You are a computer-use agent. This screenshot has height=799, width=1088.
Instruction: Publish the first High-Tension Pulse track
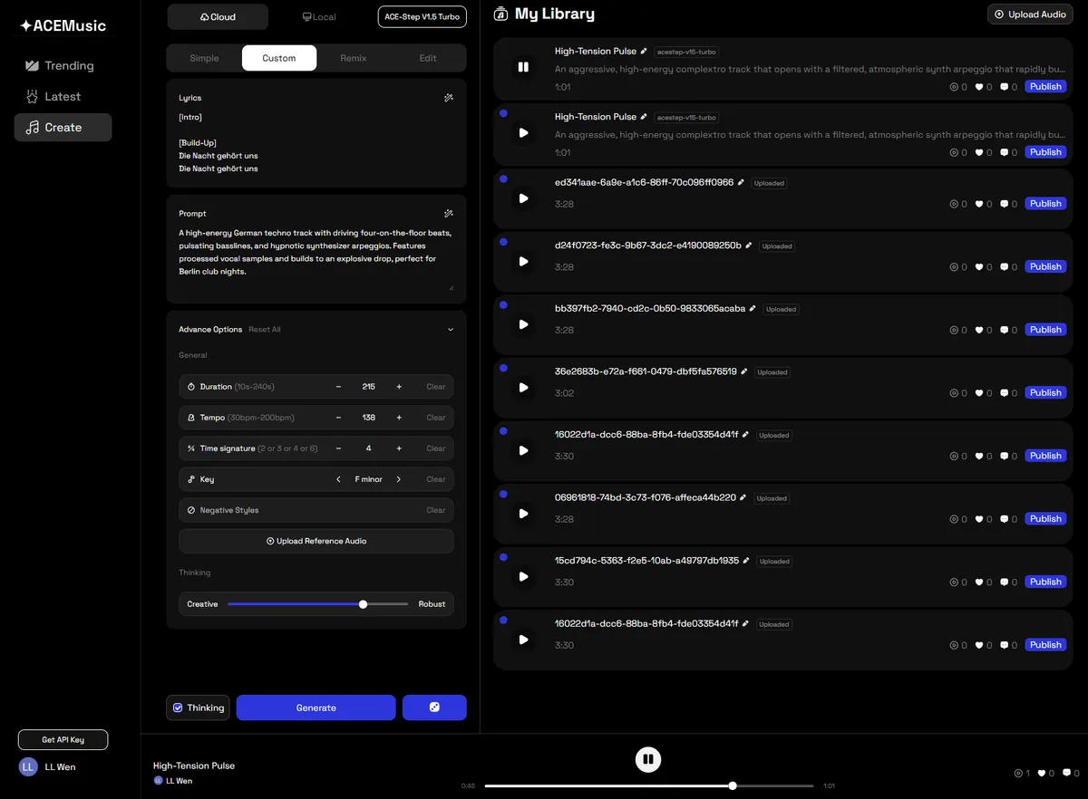(1045, 87)
